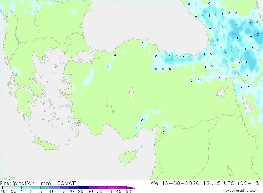This screenshot has width=263, height=193.
Task: Click the precipitation value '8' on the map
Action: coord(237,38)
